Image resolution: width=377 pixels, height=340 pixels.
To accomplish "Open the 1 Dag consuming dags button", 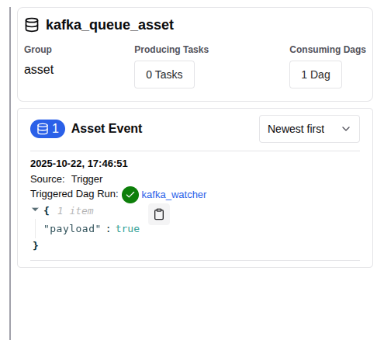I will pyautogui.click(x=316, y=75).
